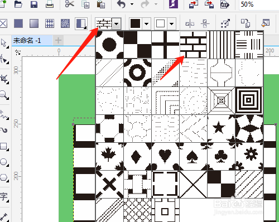Open the edit fill dialog icon
This screenshot has height=222, width=279.
(266, 23)
